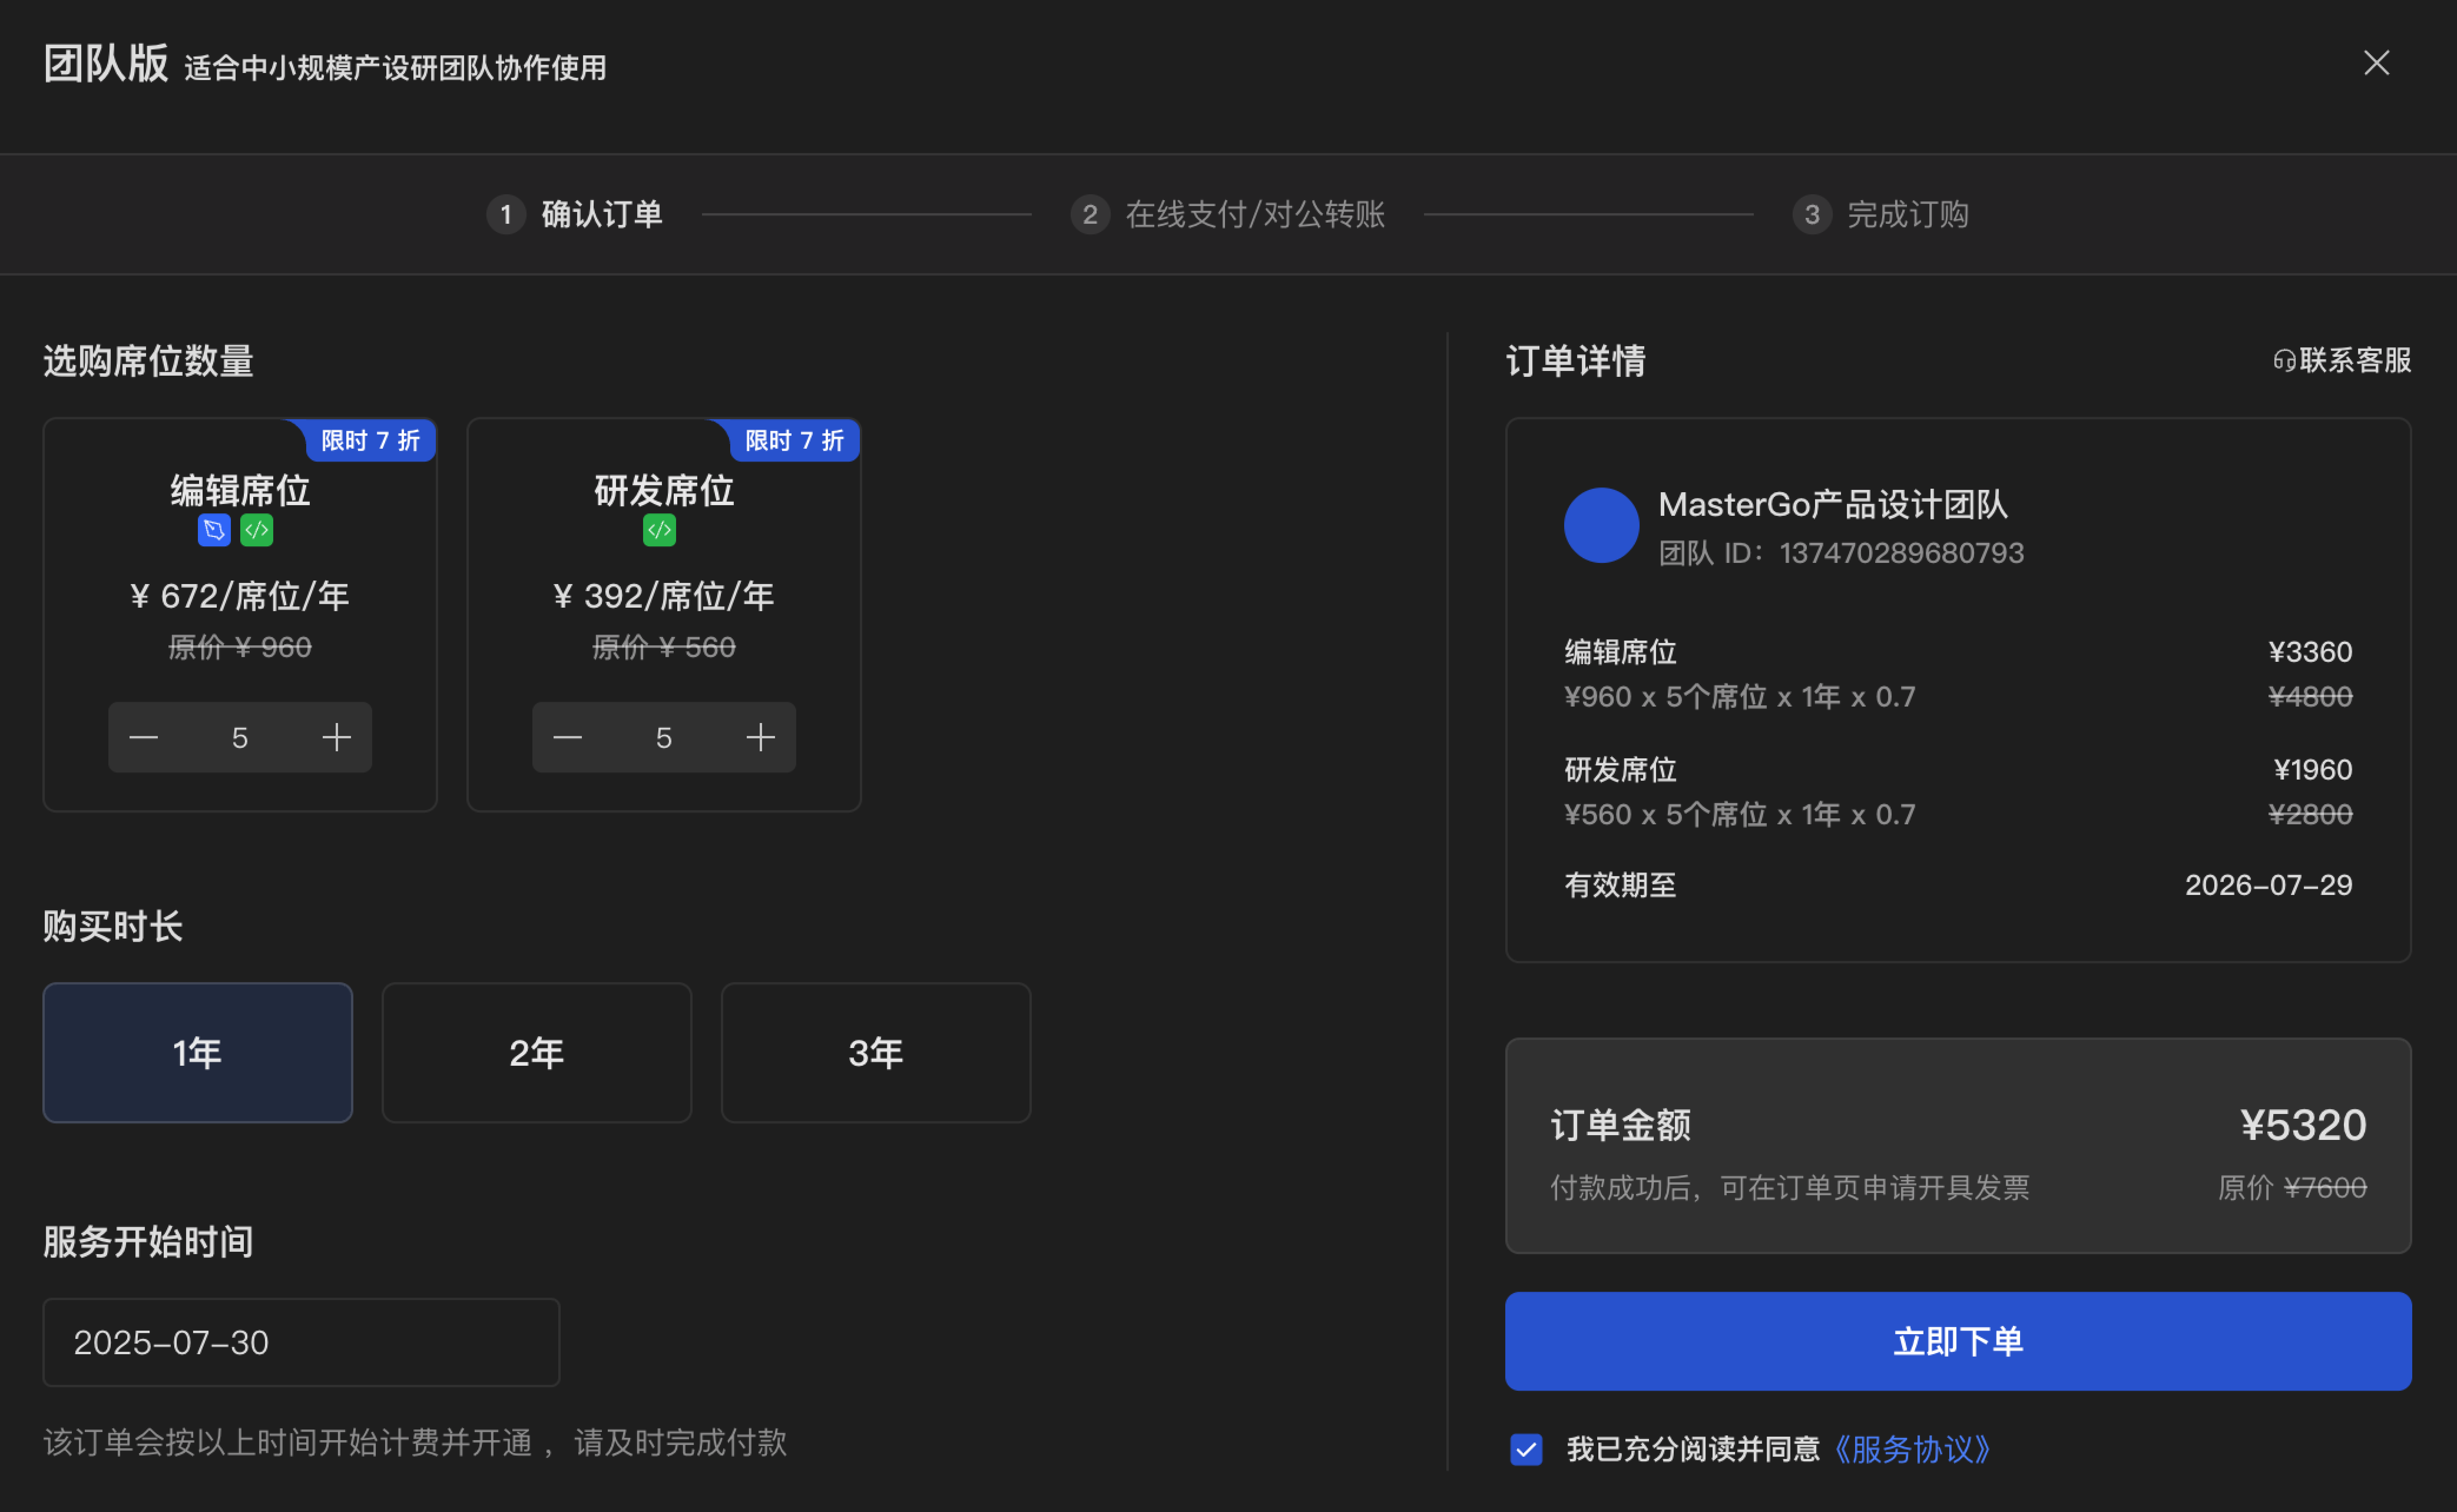Decrease the 编辑席位 seat count
The image size is (2457, 1512).
click(x=144, y=738)
